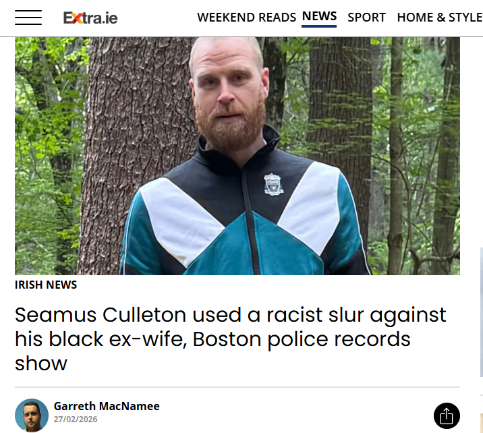
Task: Click the cropped thumbnail beside the share button
Action: click(x=482, y=423)
